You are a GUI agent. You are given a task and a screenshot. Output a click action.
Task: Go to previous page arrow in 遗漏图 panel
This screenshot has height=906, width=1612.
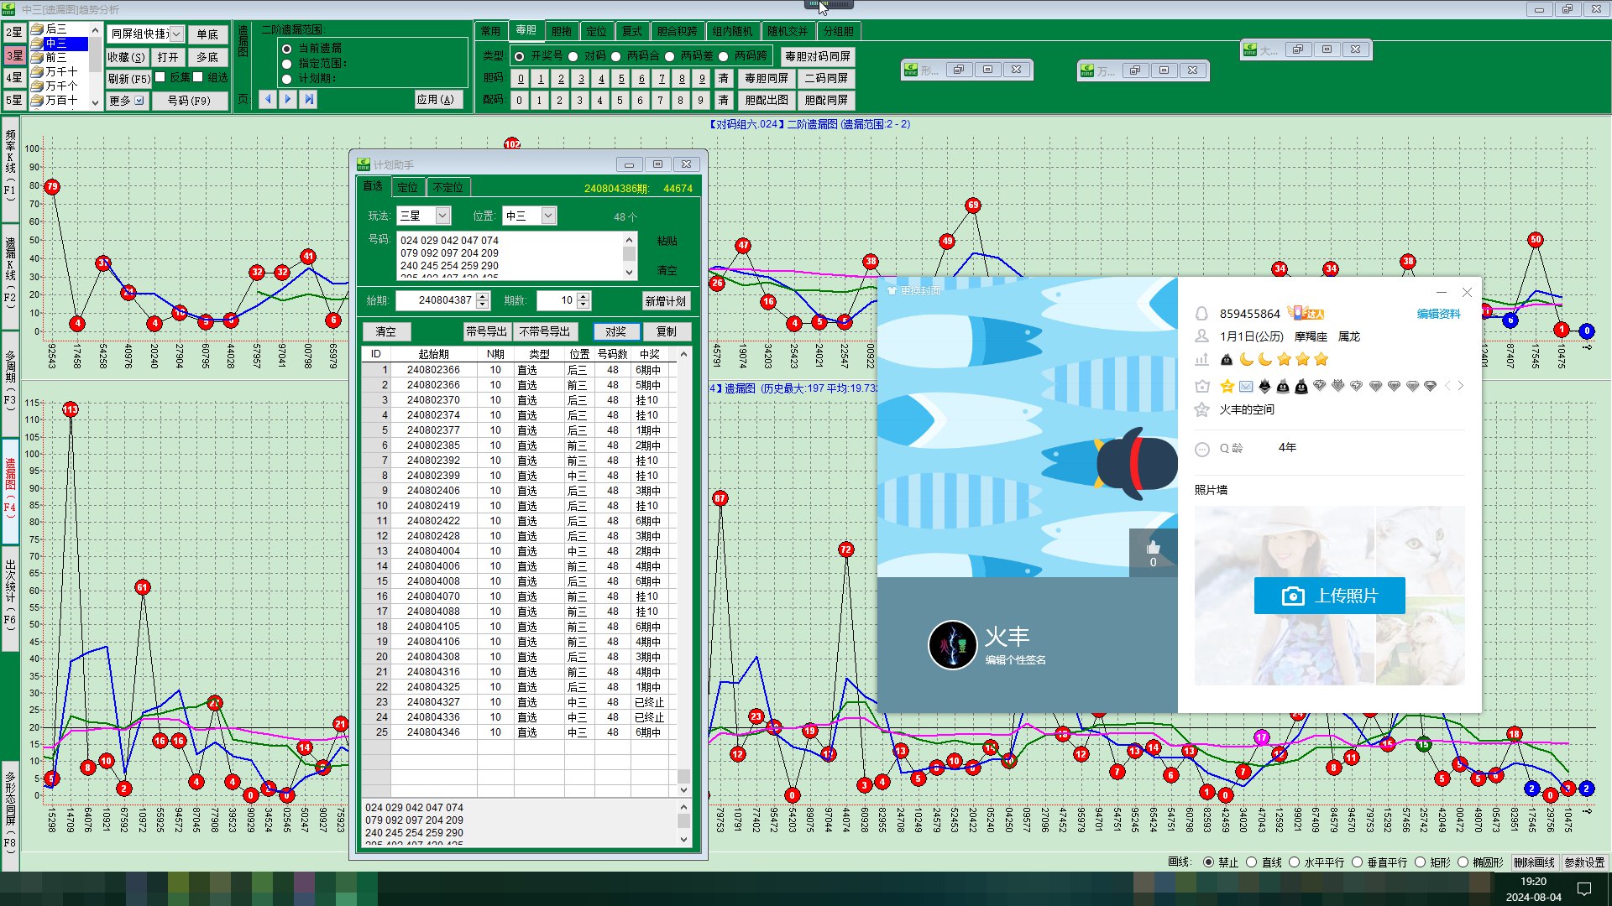pos(268,99)
